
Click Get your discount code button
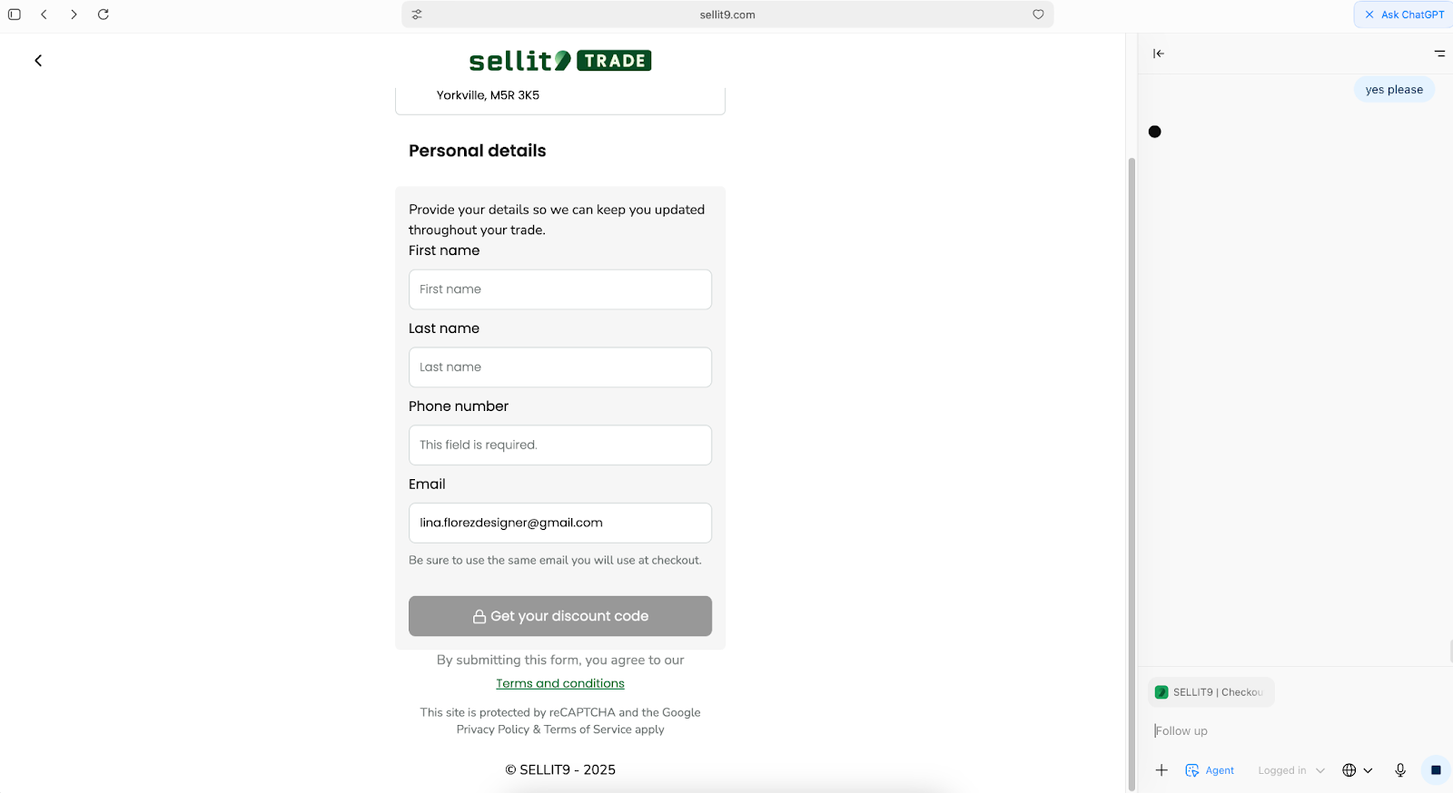point(560,616)
